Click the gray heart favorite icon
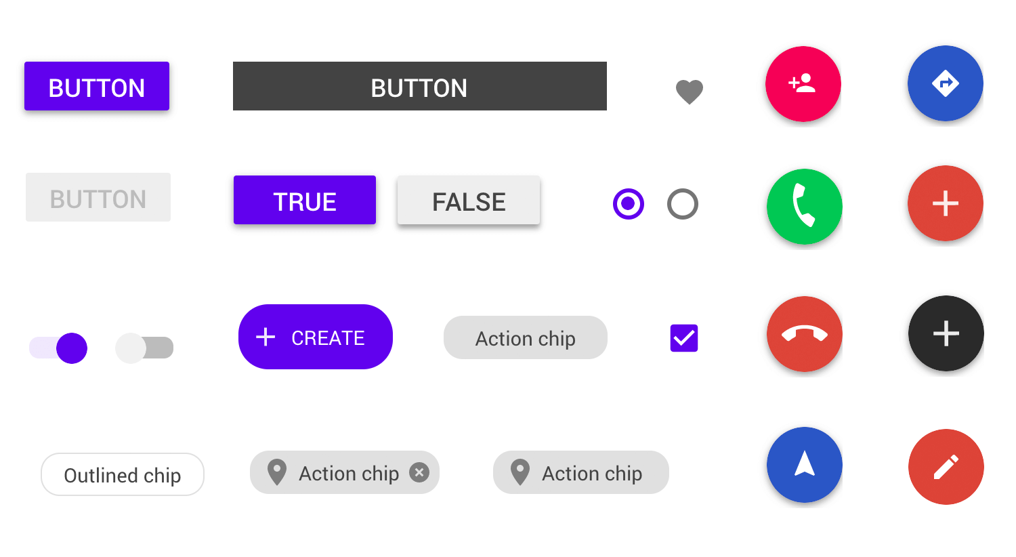Viewport: 1016px width, 557px height. (x=690, y=93)
